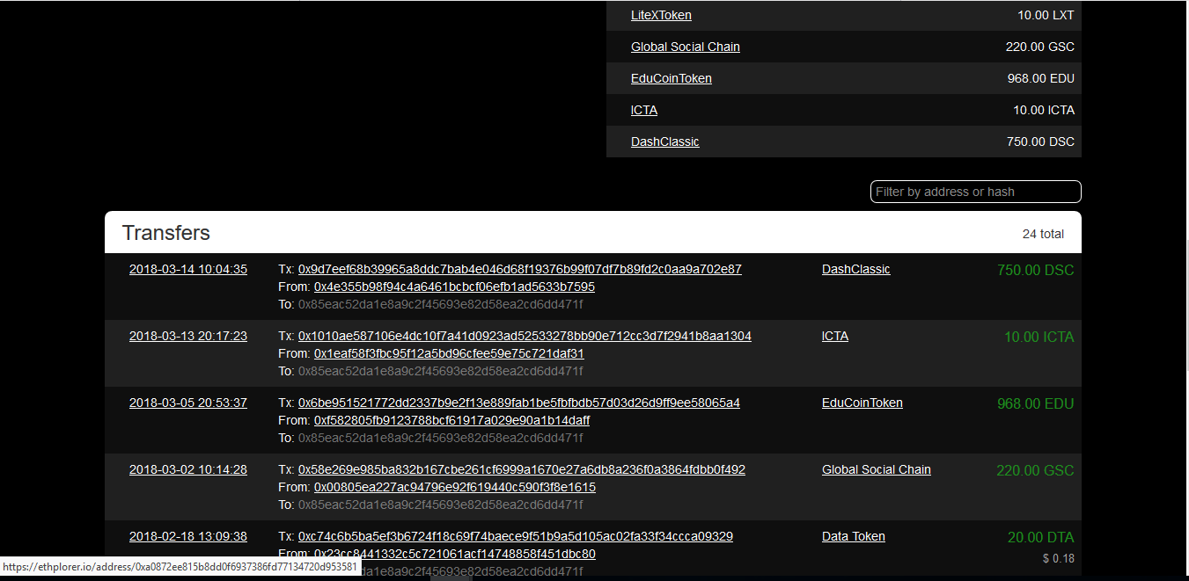Click To address in the EduCoinToken transfer

440,438
